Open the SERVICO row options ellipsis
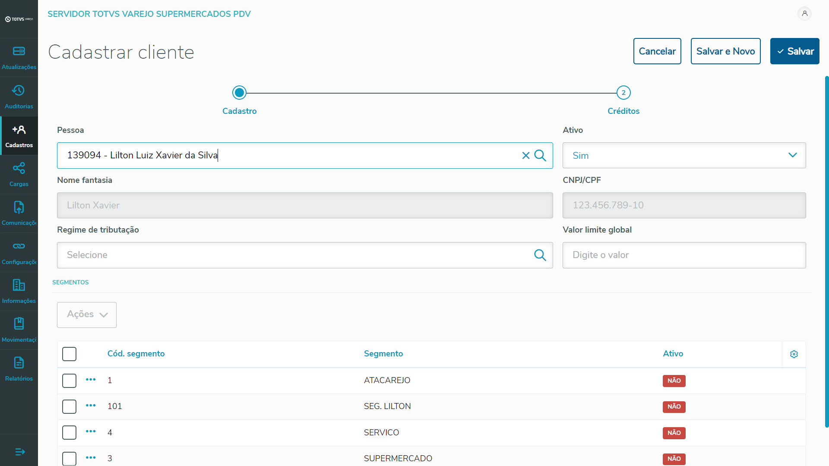 pyautogui.click(x=91, y=431)
